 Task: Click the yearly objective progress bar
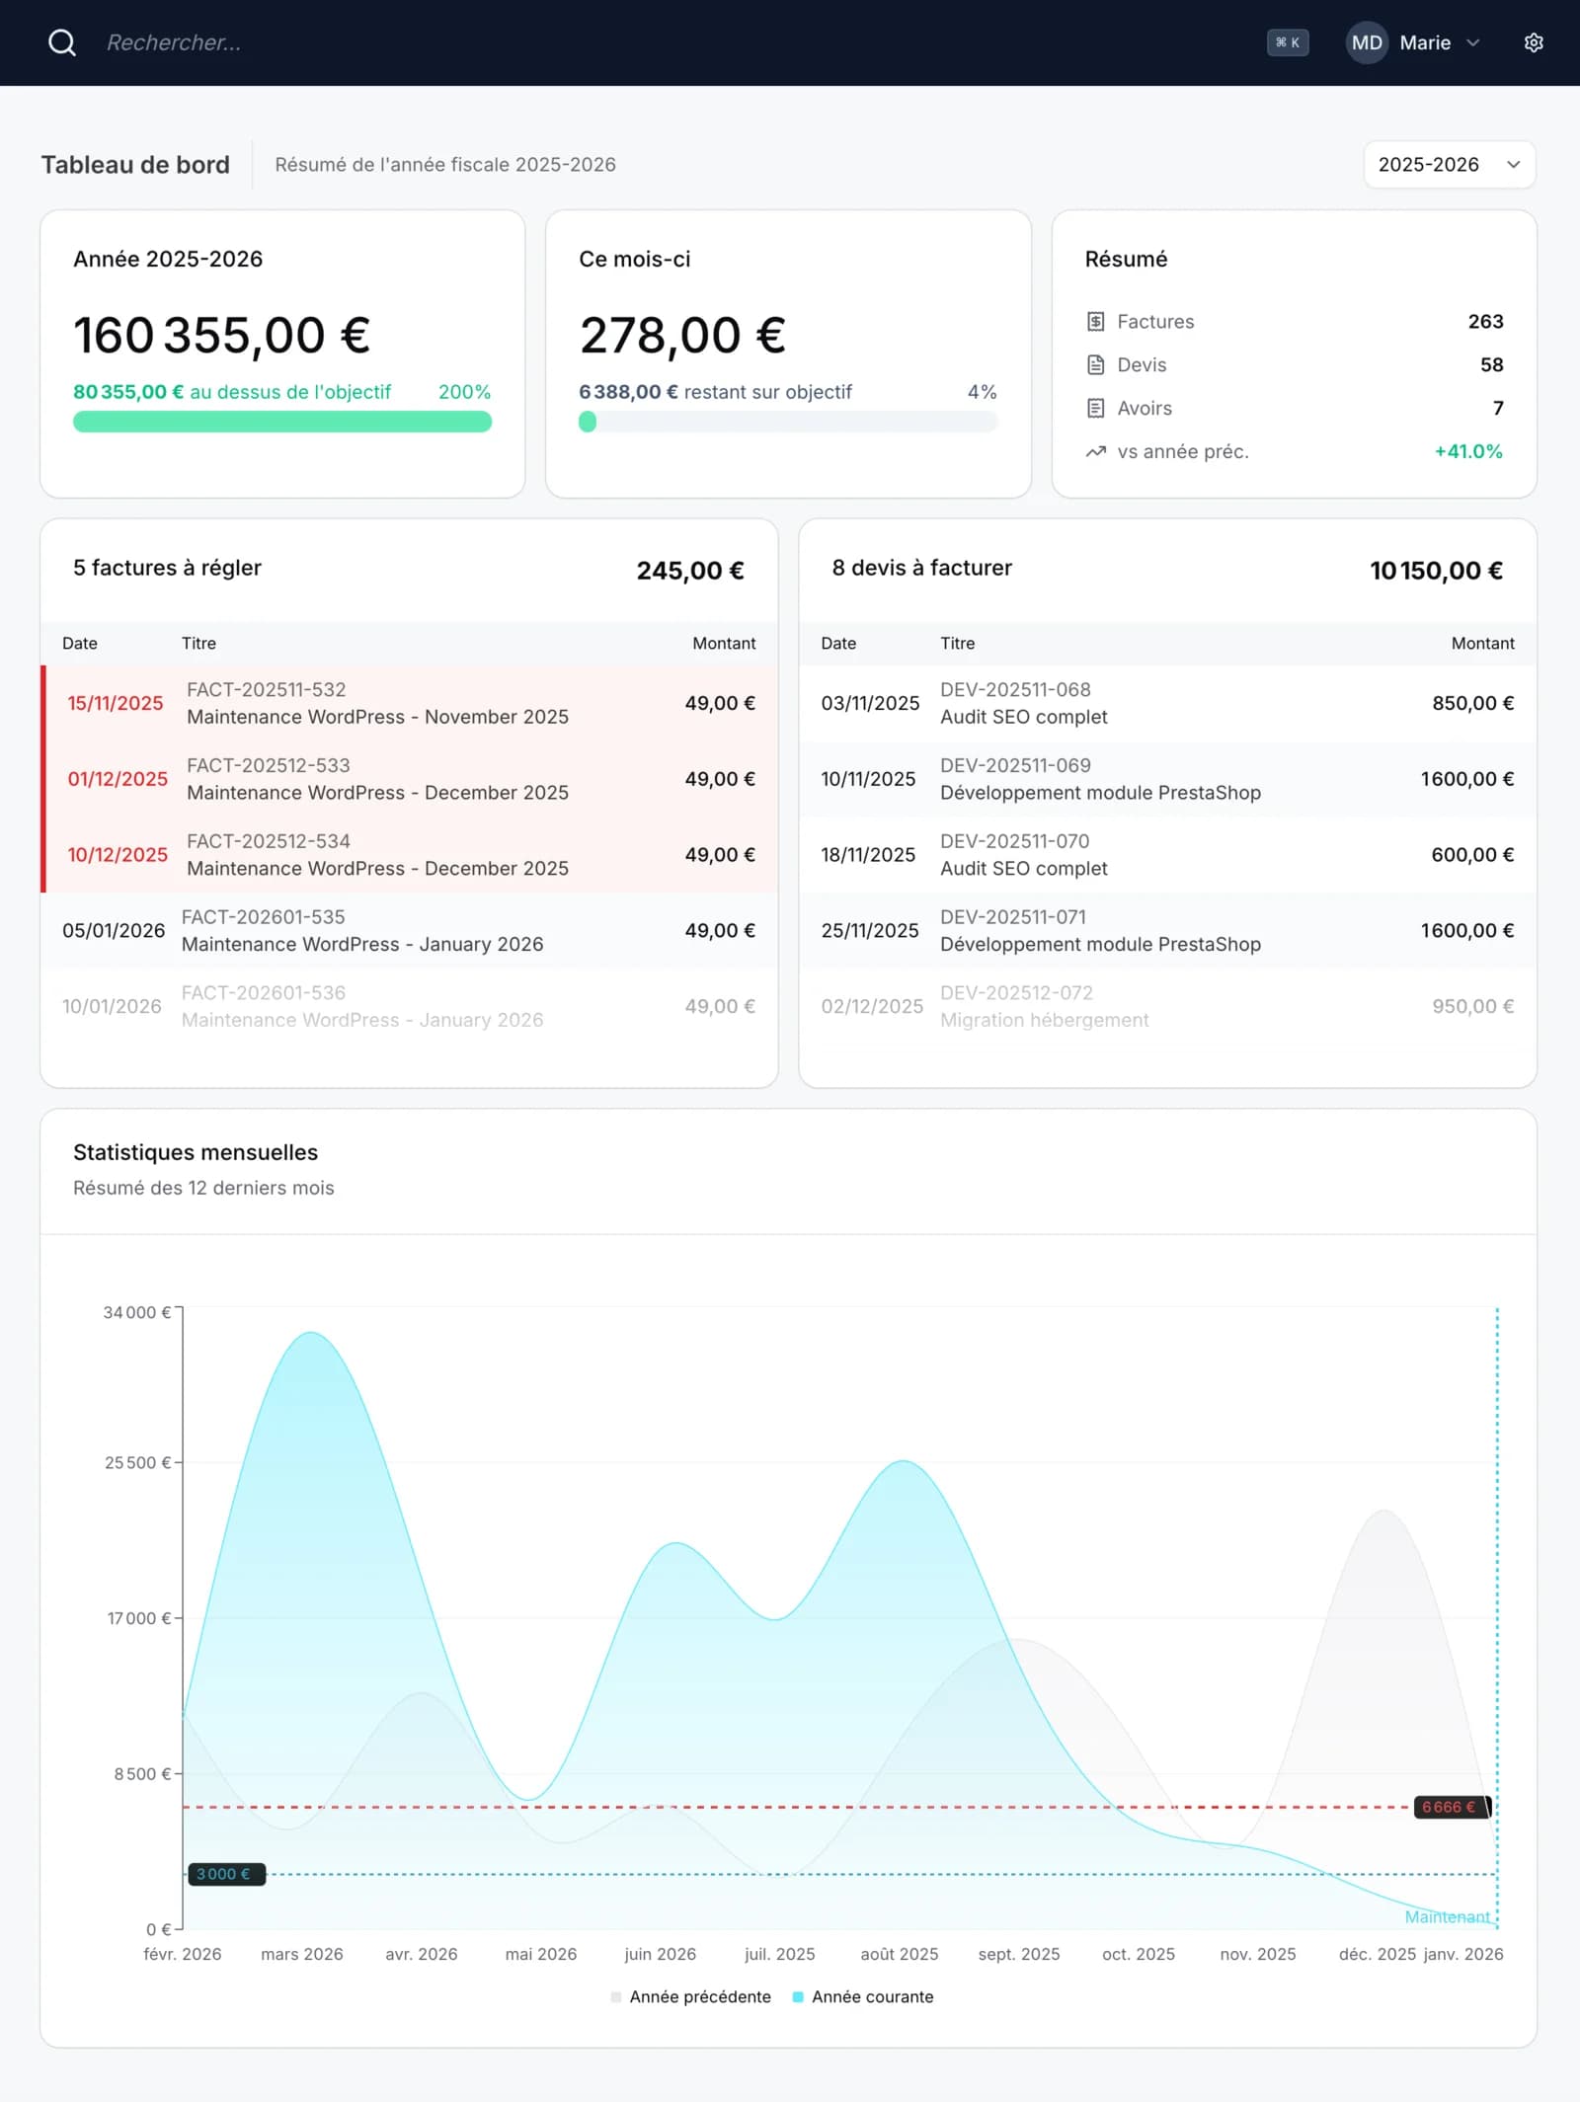click(x=282, y=423)
